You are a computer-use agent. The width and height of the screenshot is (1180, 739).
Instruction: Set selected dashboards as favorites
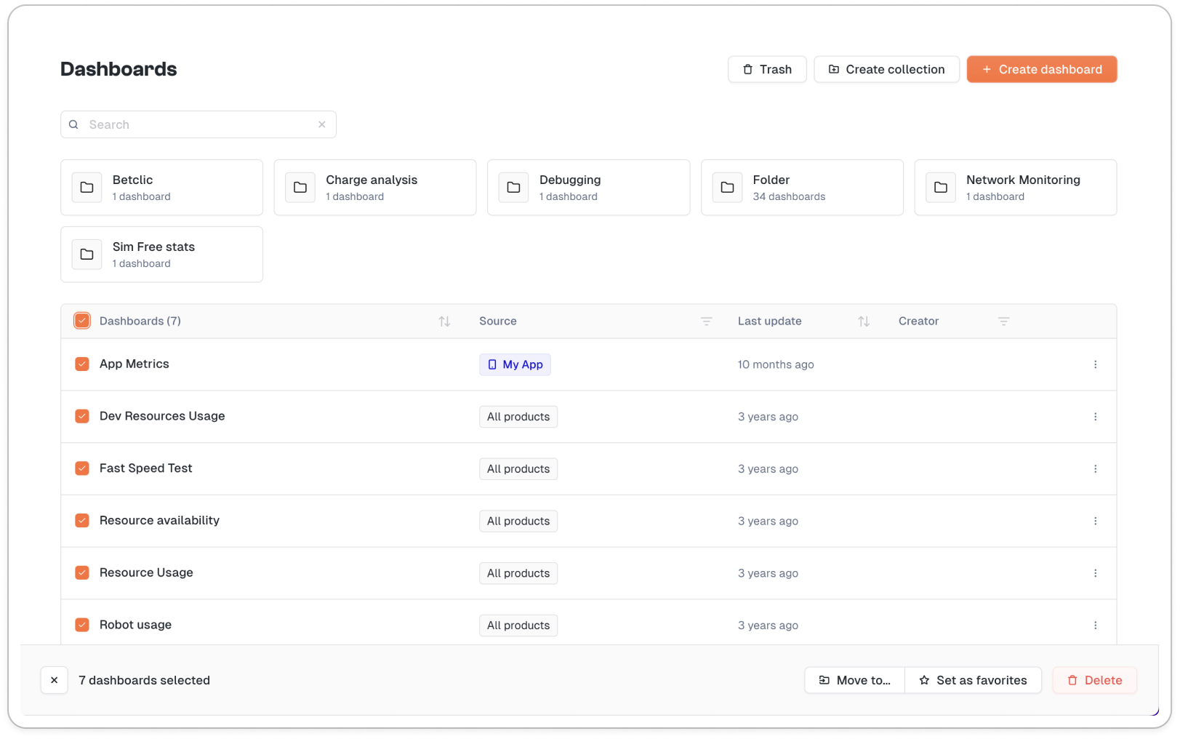(x=973, y=680)
